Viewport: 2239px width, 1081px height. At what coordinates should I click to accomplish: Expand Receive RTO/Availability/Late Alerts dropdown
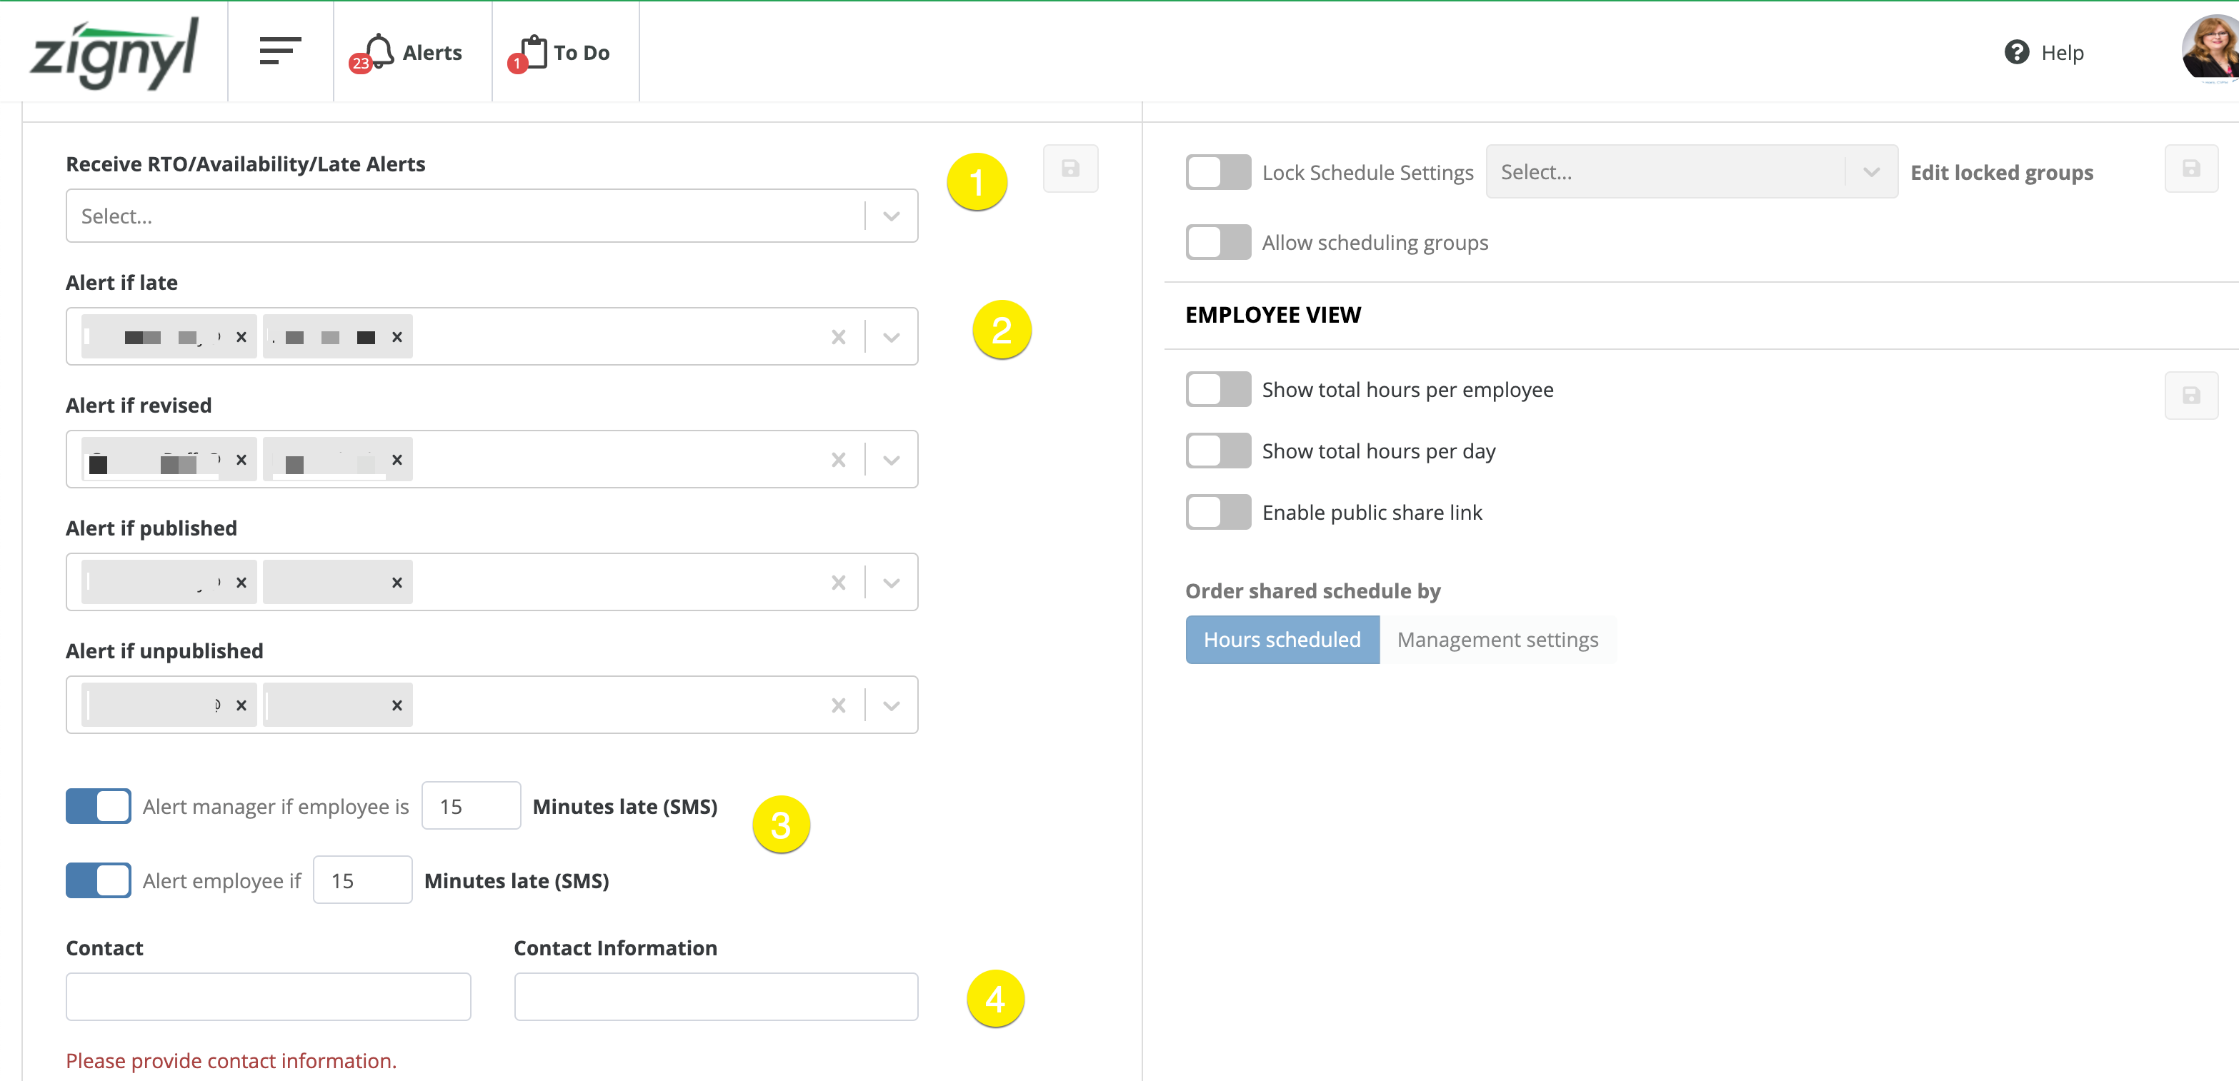tap(891, 216)
